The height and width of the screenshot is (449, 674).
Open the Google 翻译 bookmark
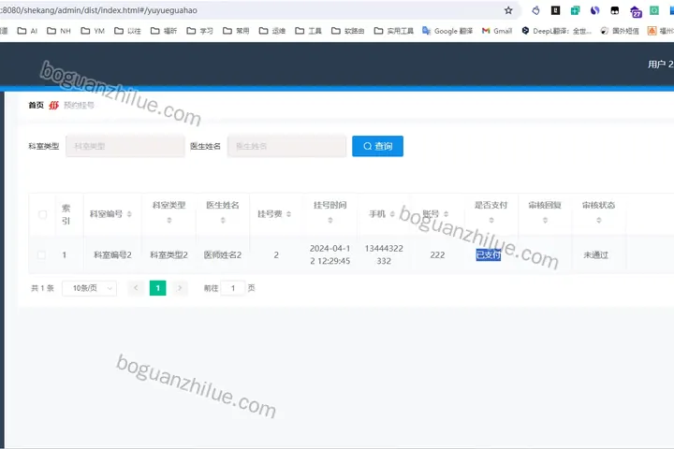(447, 31)
